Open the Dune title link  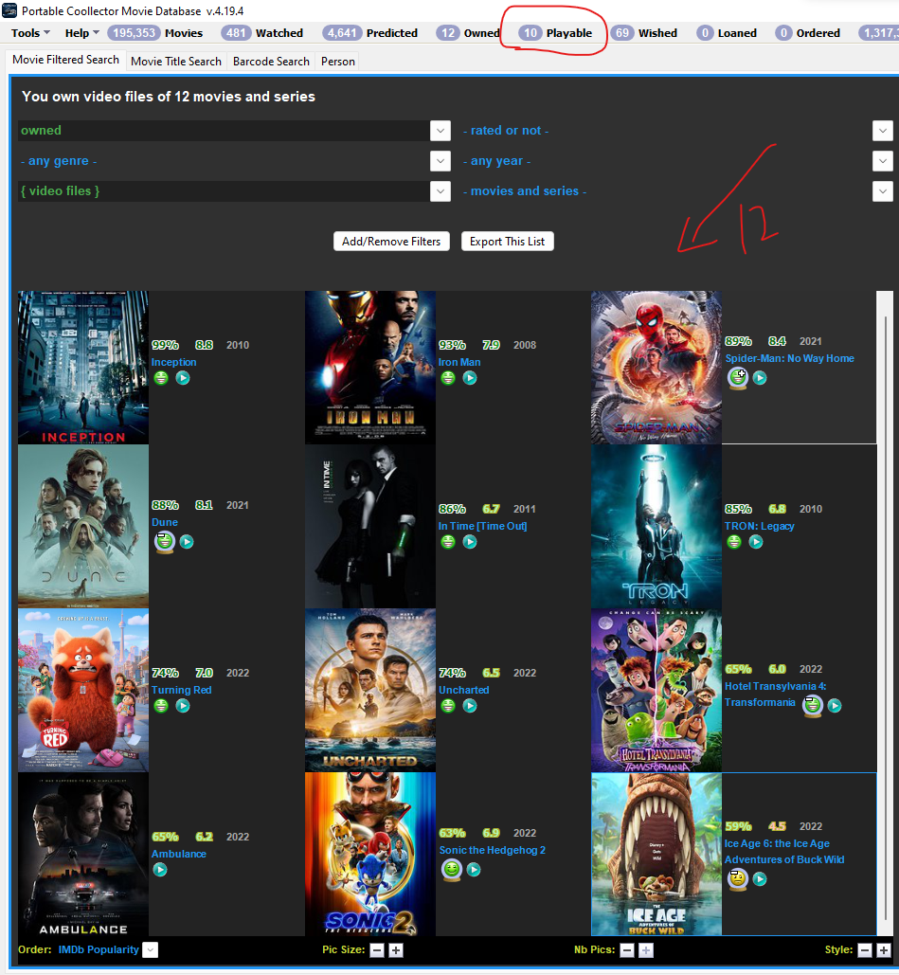point(165,522)
